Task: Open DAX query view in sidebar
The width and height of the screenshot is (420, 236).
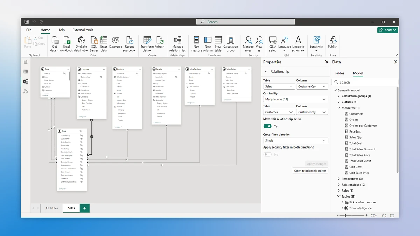Action: click(x=26, y=92)
